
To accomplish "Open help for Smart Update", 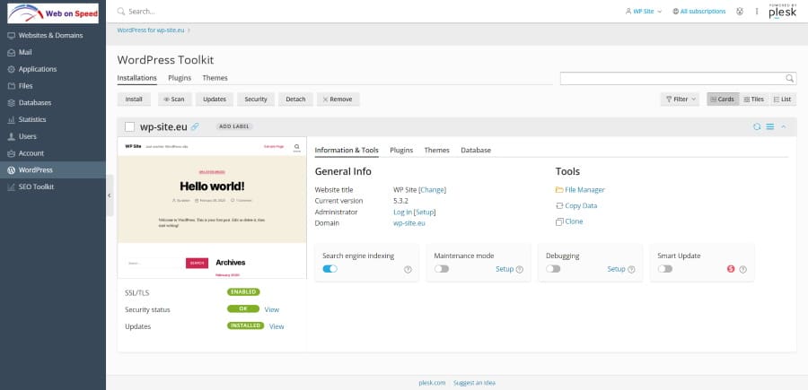I will coord(742,270).
